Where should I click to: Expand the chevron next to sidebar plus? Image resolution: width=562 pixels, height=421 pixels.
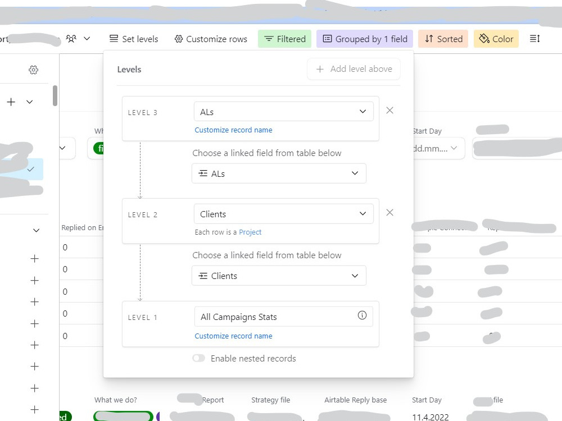click(30, 102)
